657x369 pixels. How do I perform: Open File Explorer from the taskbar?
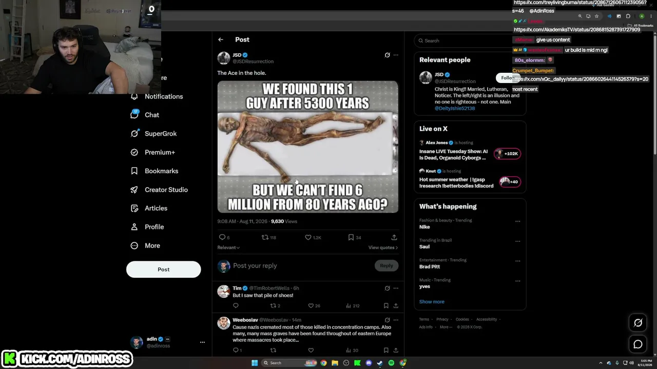pyautogui.click(x=335, y=363)
